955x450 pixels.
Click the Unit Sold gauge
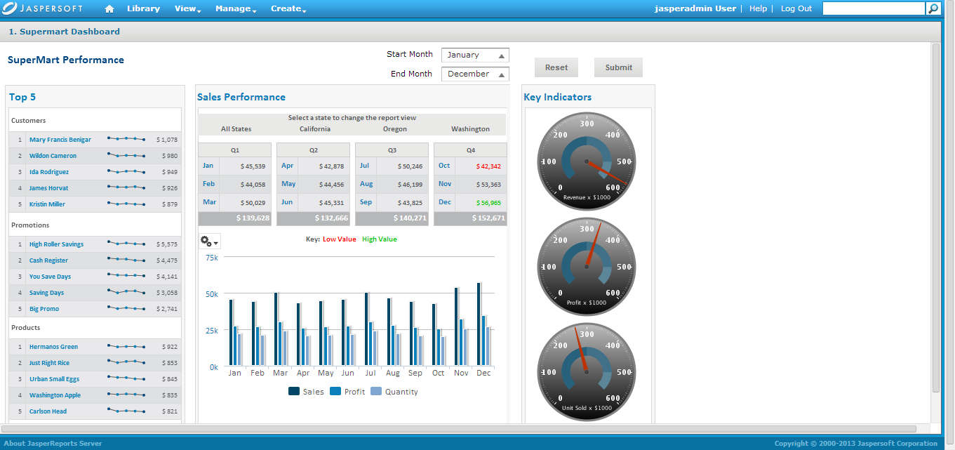tap(586, 371)
